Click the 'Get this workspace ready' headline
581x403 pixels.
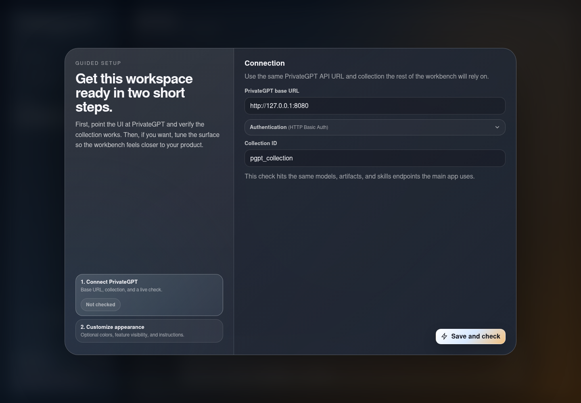tap(134, 93)
